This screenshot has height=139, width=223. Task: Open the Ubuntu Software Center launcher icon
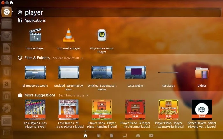click(x=7, y=72)
